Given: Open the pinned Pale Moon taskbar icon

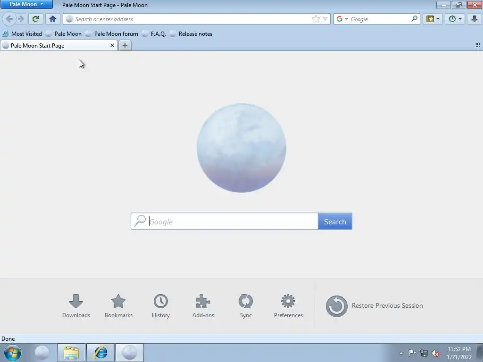Looking at the screenshot, I should point(42,353).
